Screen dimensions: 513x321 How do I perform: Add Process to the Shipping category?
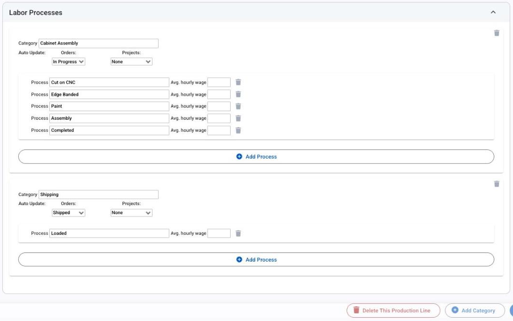click(256, 260)
